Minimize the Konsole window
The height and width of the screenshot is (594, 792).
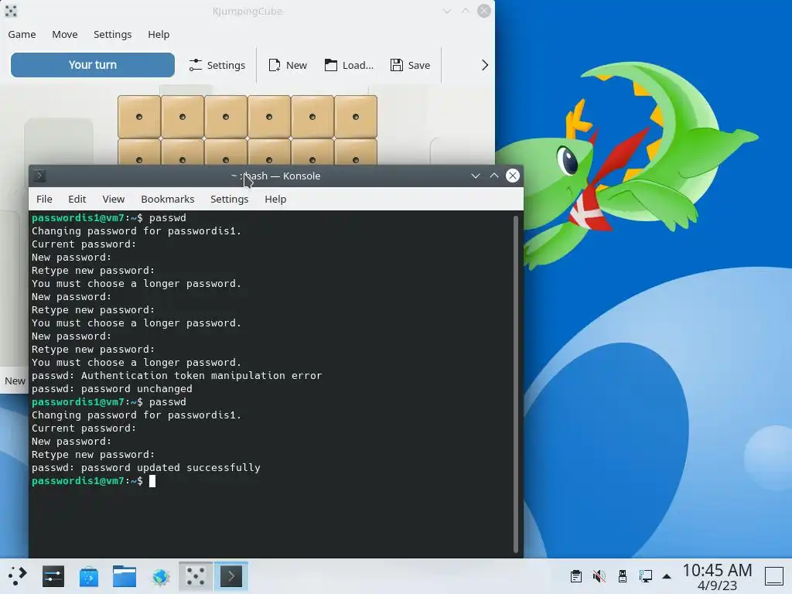coord(476,176)
